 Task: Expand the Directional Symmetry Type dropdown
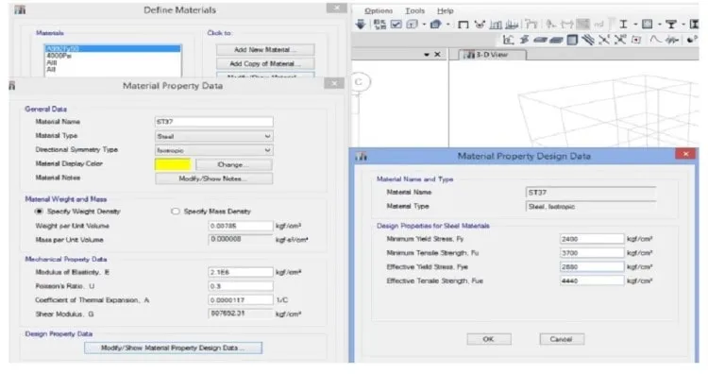(x=213, y=150)
